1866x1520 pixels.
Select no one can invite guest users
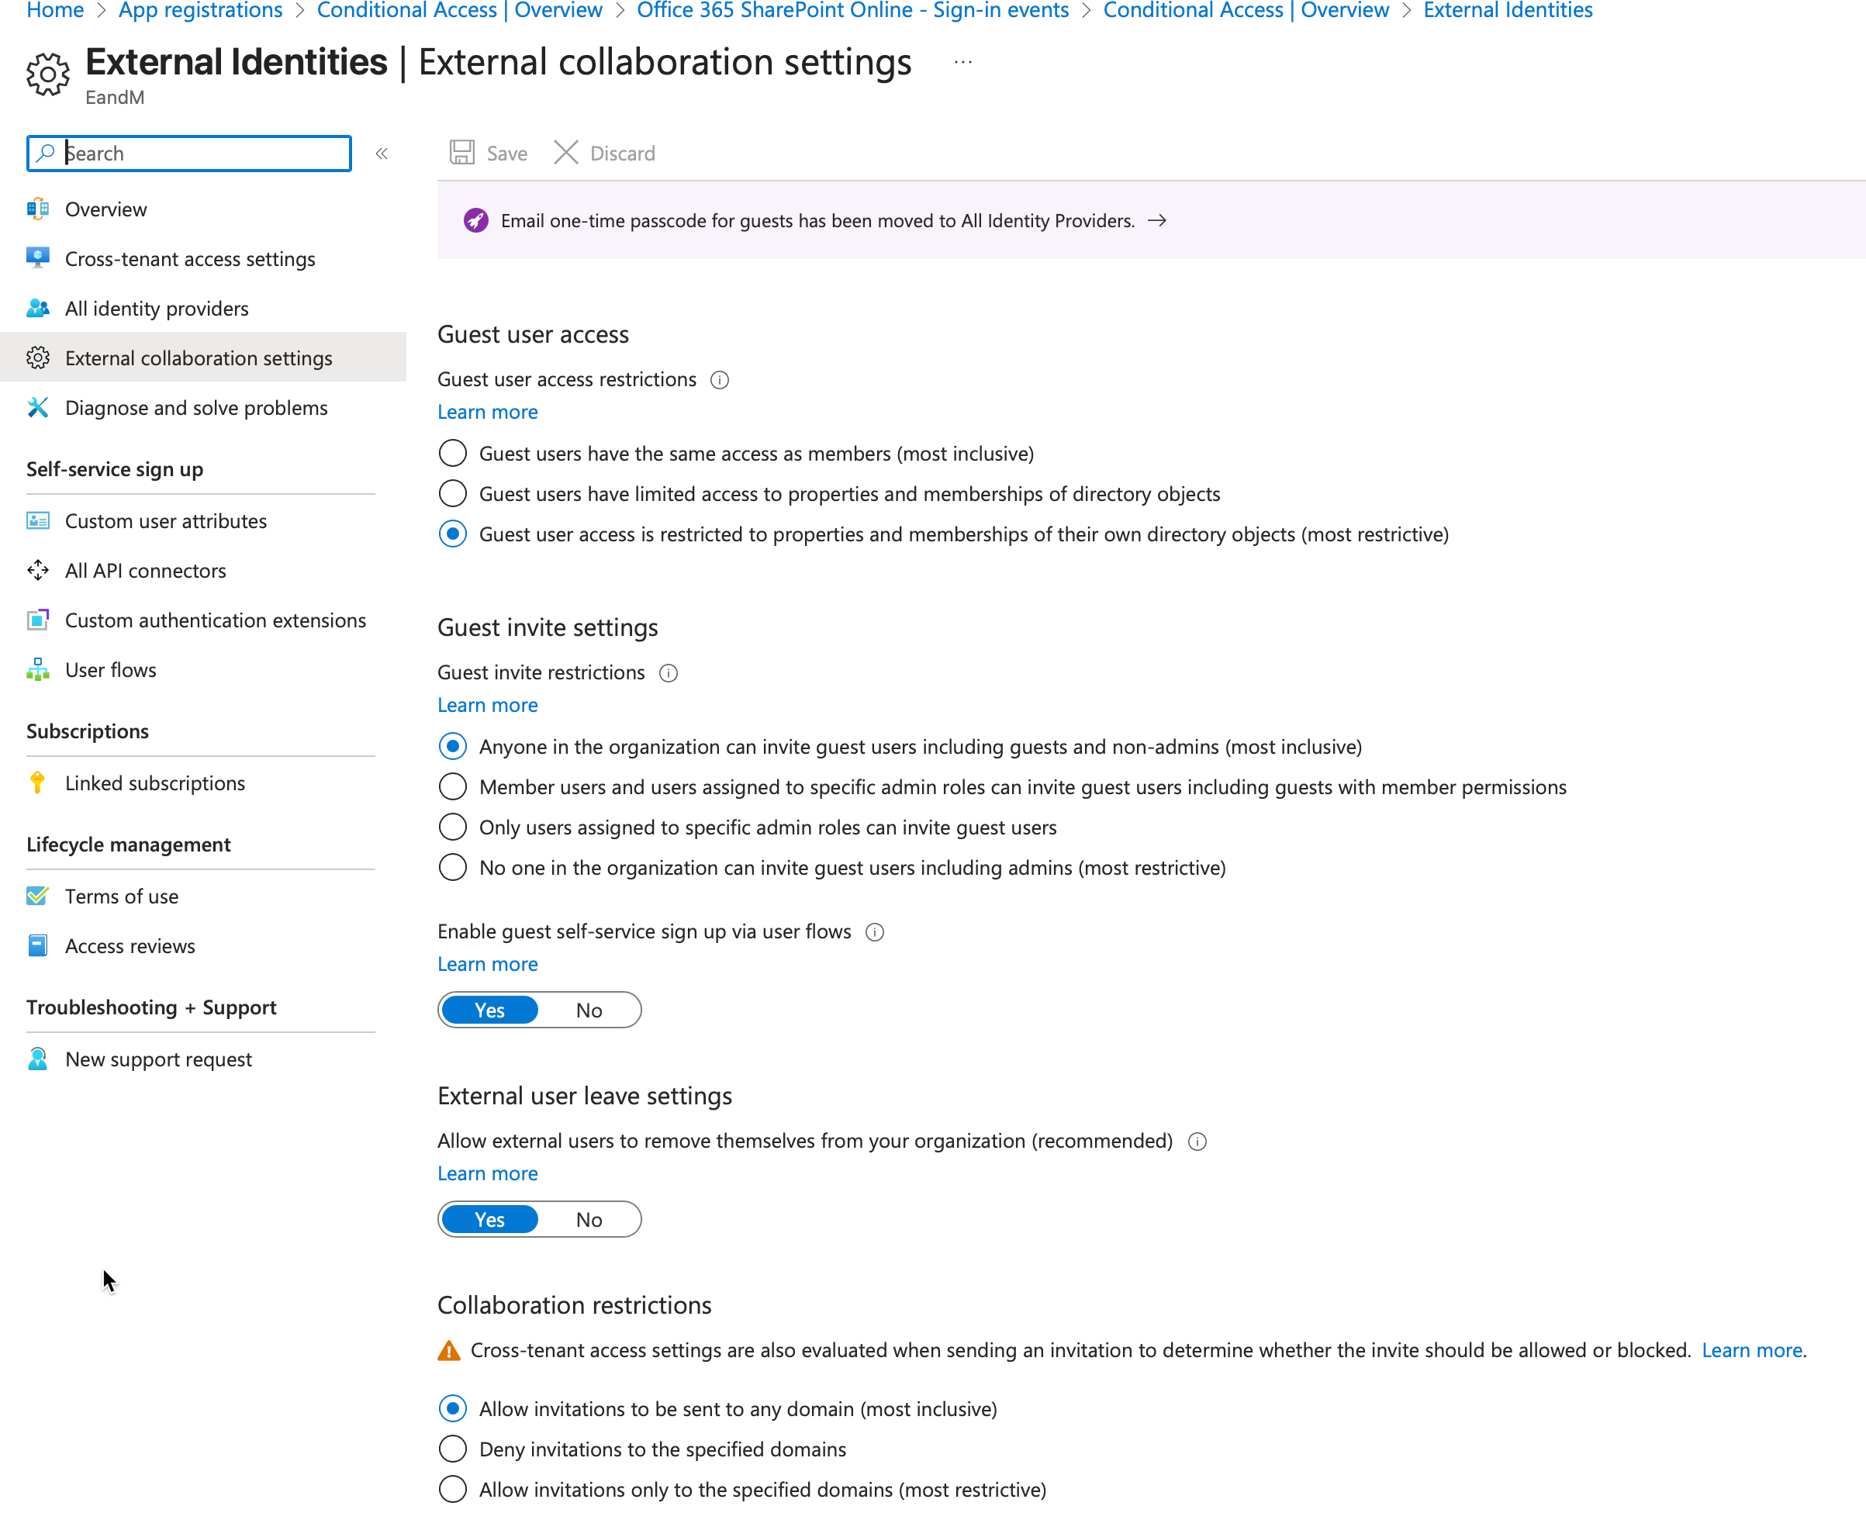453,867
